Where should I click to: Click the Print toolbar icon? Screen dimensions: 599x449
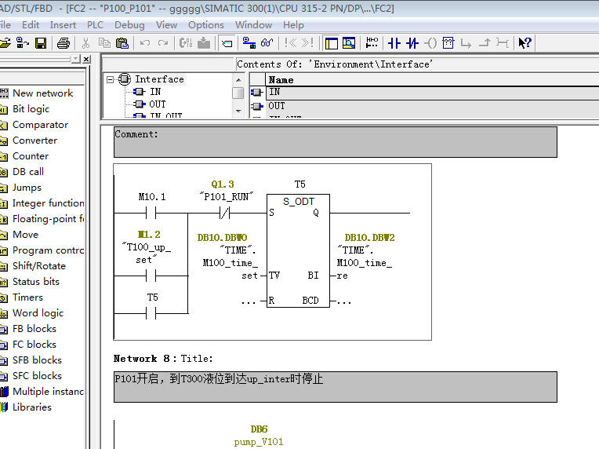click(x=64, y=43)
